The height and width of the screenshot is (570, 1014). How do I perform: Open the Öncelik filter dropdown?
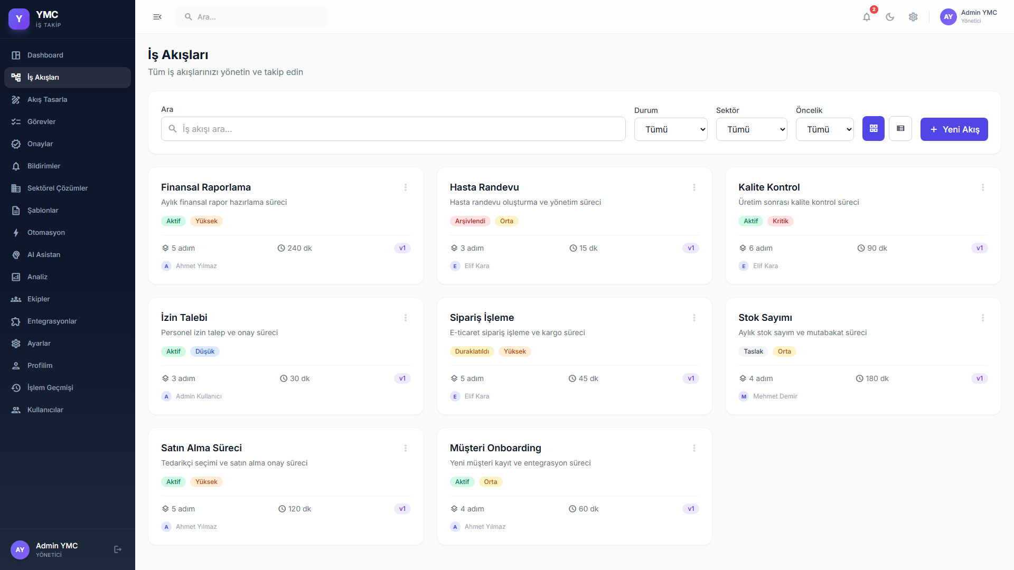[x=825, y=129]
